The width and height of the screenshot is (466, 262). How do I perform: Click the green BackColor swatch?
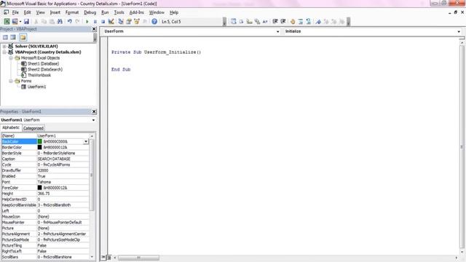pyautogui.click(x=39, y=141)
